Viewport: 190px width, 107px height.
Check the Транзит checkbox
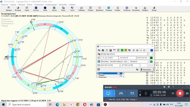[97, 75]
